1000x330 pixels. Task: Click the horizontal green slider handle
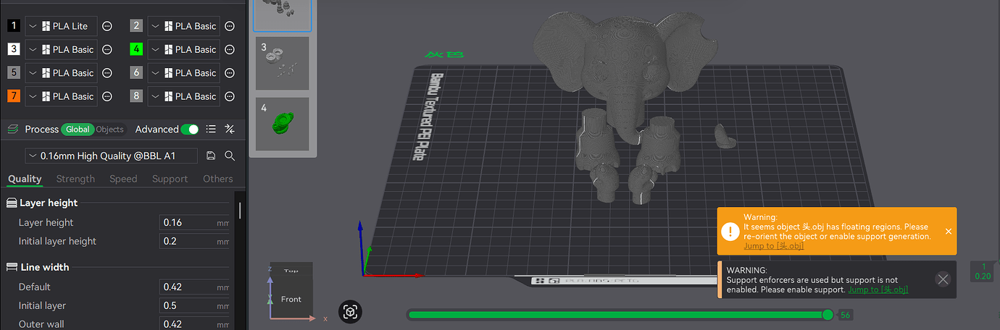pos(828,315)
